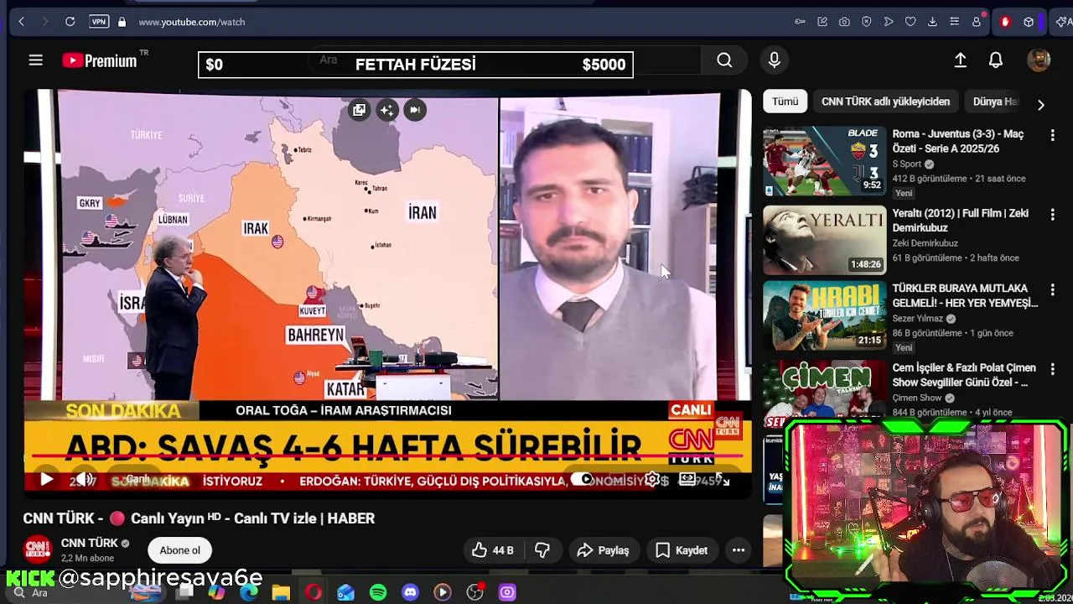Open YouTube notifications bell
Image resolution: width=1073 pixels, height=604 pixels.
(x=996, y=60)
